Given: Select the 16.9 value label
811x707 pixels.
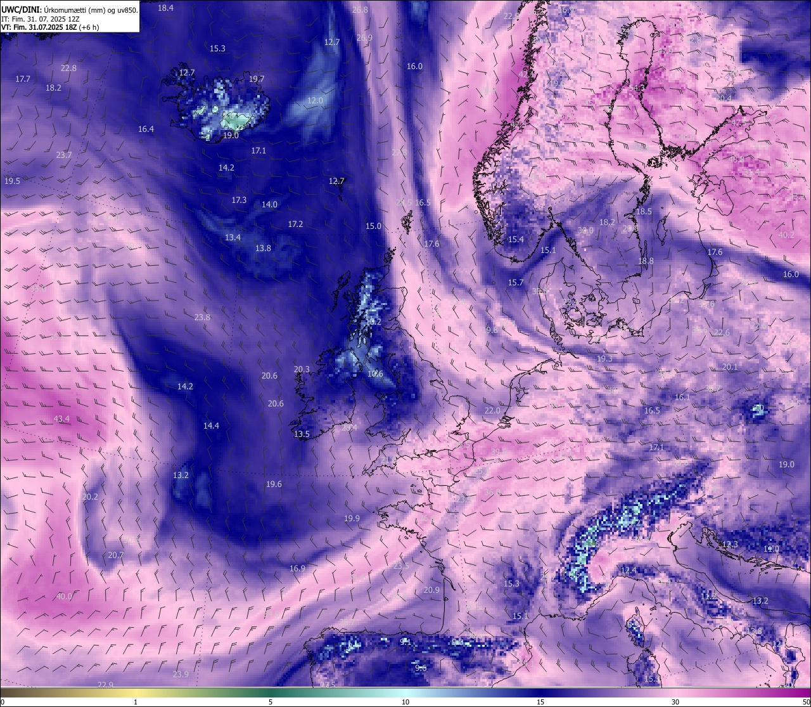Looking at the screenshot, I should (297, 568).
